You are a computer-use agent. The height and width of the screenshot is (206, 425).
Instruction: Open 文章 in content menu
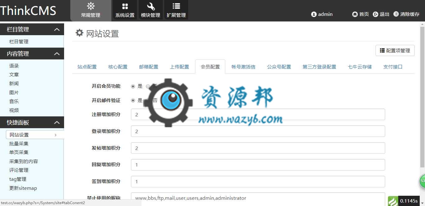coord(14,75)
